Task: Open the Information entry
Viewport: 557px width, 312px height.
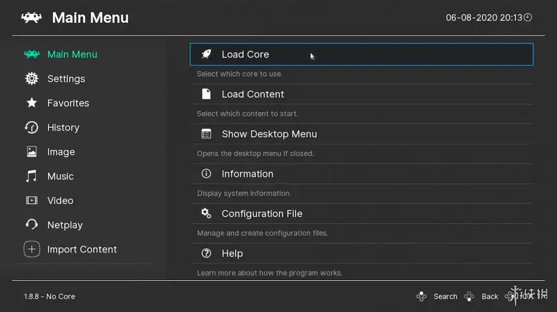Action: coord(362,174)
